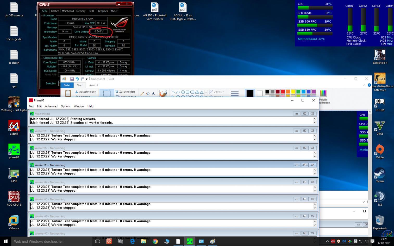Open line thickness selector in Paint
The height and width of the screenshot is (246, 394).
[x=235, y=93]
